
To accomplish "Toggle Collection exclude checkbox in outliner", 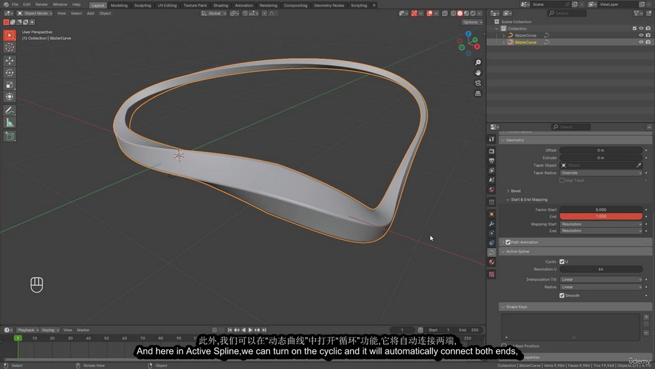I will [x=634, y=28].
